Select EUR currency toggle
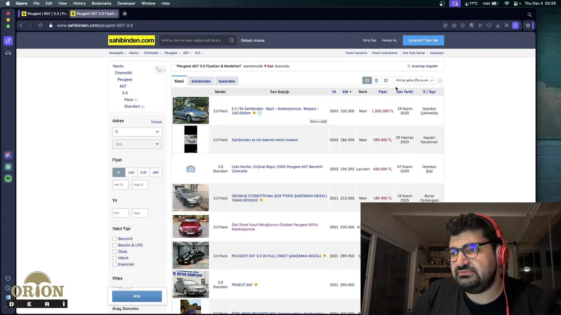 [143, 172]
